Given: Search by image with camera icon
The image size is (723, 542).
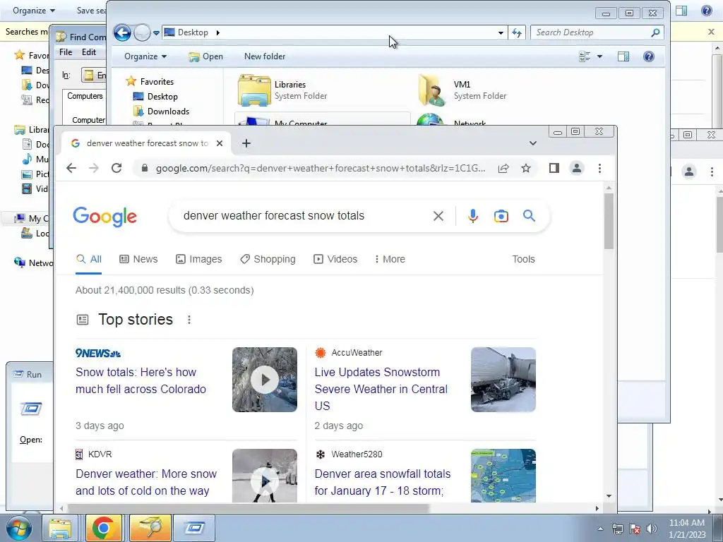Looking at the screenshot, I should coord(501,216).
